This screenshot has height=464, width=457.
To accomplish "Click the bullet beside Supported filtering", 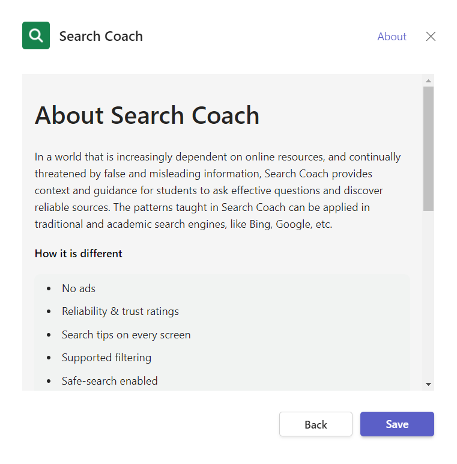I will tap(49, 358).
